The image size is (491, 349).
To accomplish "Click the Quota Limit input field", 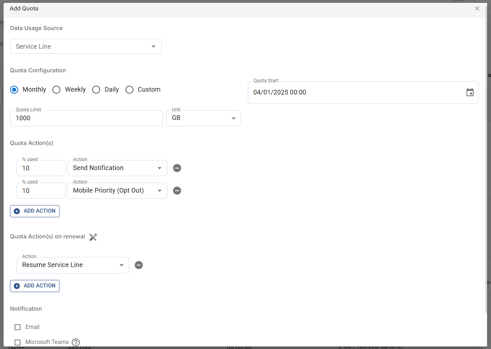I will tap(86, 118).
